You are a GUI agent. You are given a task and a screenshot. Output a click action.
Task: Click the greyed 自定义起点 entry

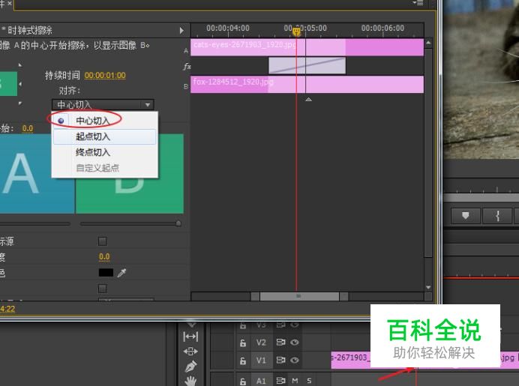(104, 168)
